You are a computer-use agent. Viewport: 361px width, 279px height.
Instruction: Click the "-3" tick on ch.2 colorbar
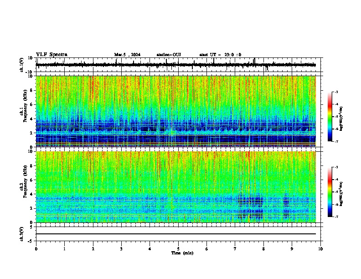point(336,167)
